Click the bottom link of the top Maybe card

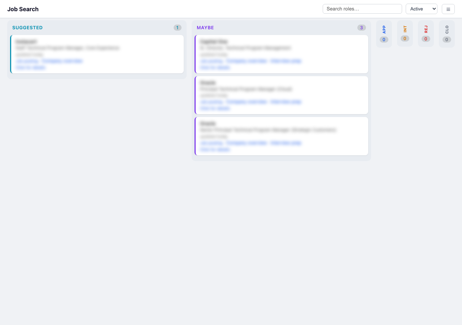[x=215, y=68]
